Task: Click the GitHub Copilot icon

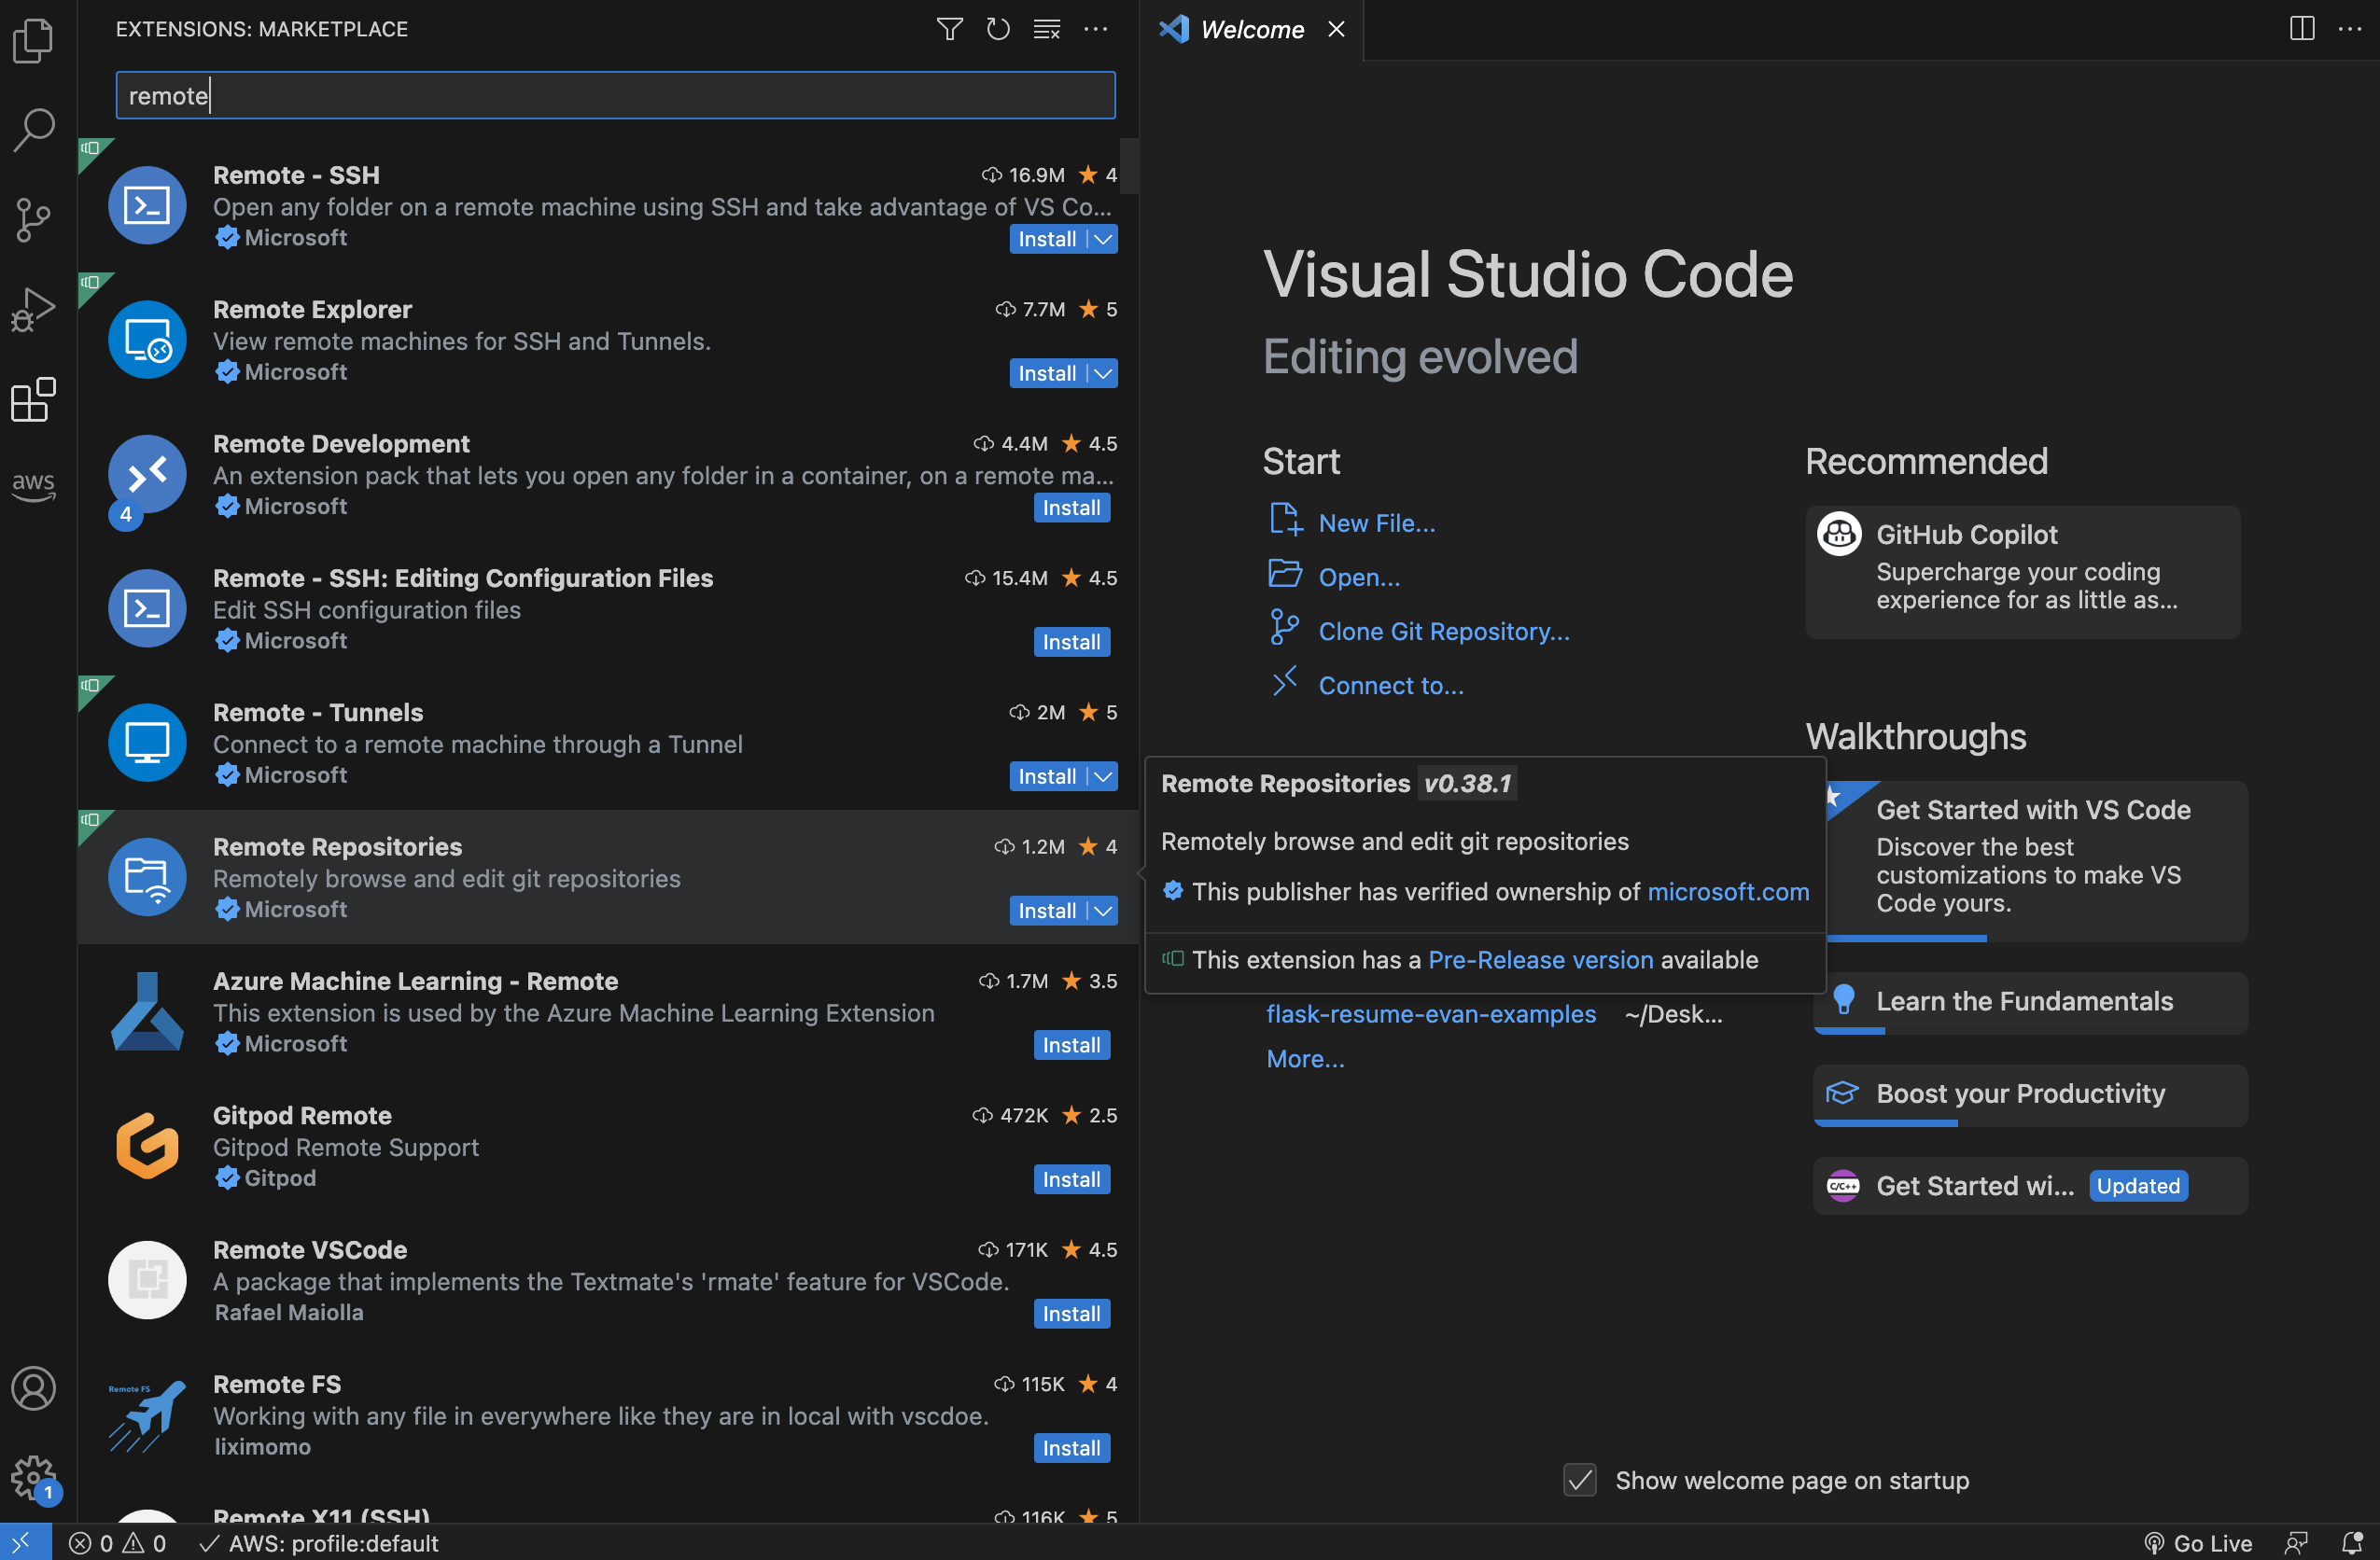Action: click(x=1839, y=534)
